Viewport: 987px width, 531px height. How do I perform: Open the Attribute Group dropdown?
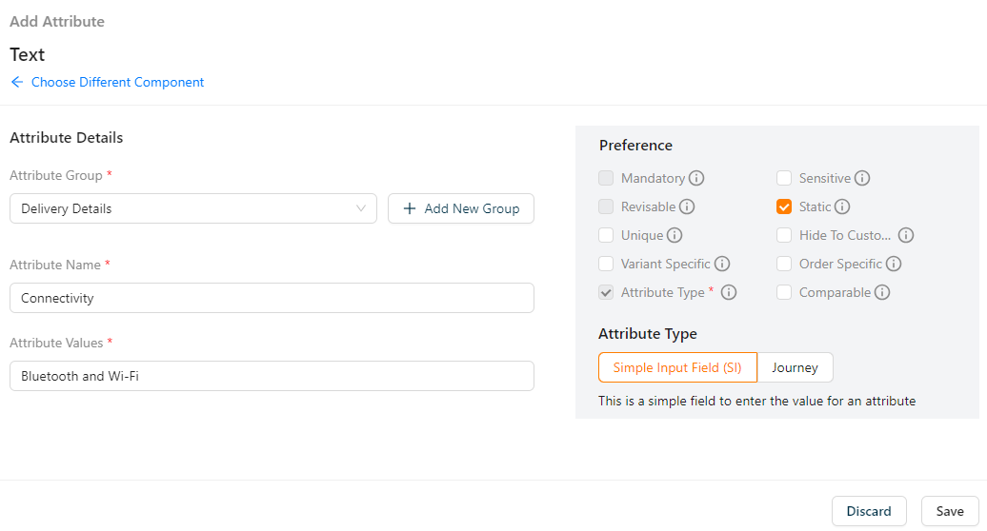tap(193, 208)
